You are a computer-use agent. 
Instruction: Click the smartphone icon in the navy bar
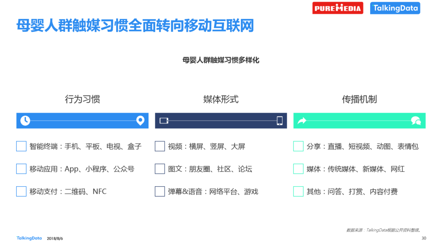[x=279, y=121]
